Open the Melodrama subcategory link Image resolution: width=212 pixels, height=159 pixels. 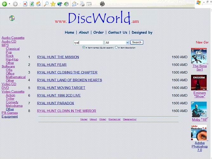(x=14, y=106)
